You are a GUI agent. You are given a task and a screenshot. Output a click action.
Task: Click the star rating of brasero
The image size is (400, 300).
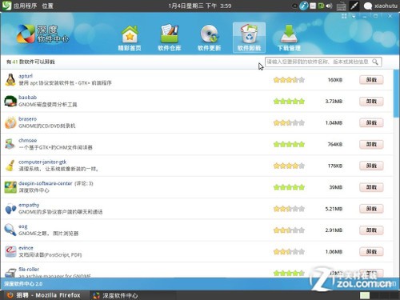point(289,122)
